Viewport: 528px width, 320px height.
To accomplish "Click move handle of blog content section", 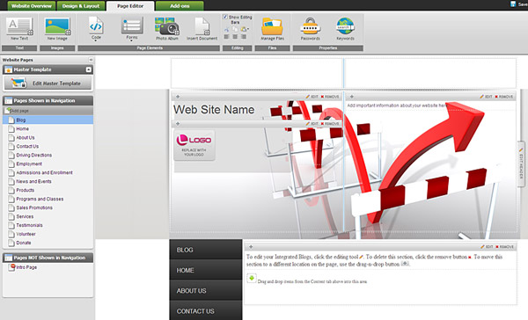I will point(251,247).
